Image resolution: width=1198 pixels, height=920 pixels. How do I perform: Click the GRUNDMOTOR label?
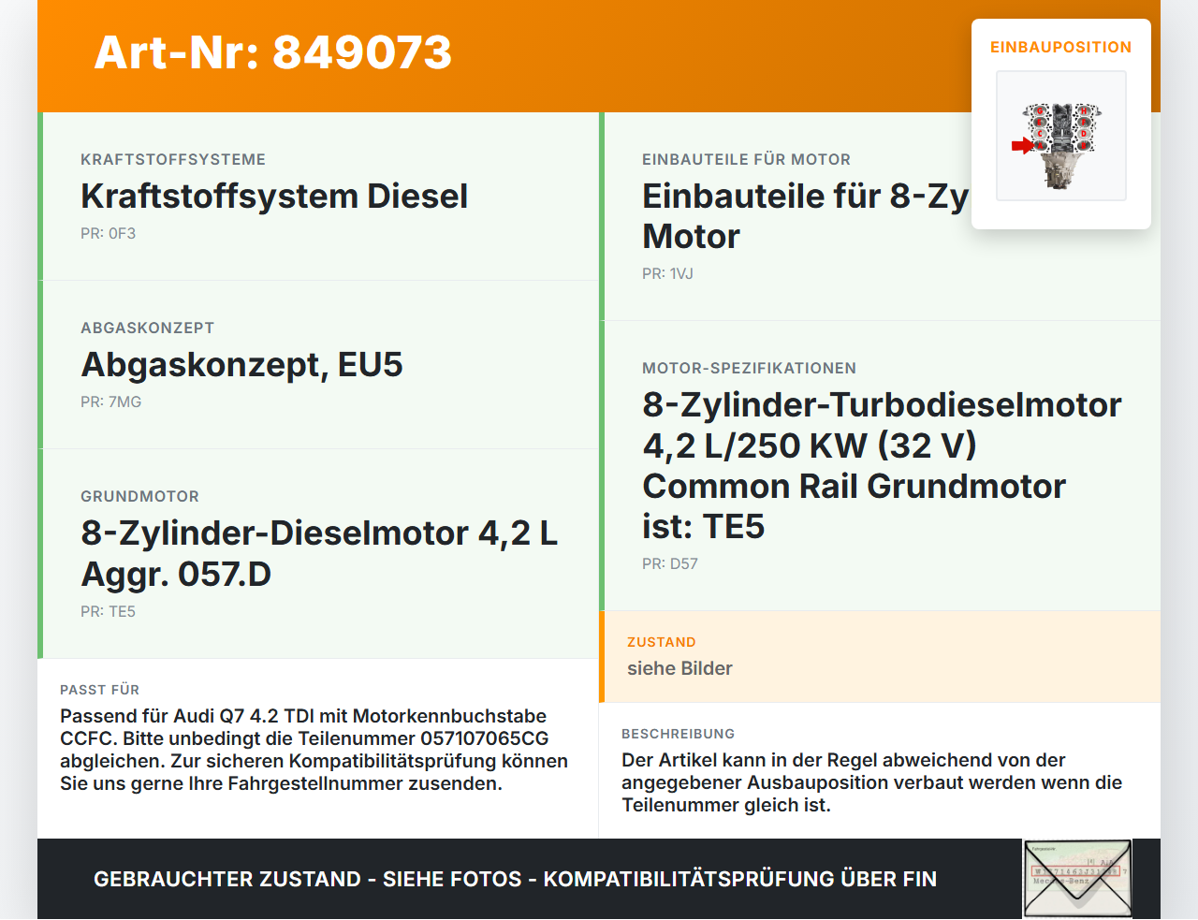point(140,497)
